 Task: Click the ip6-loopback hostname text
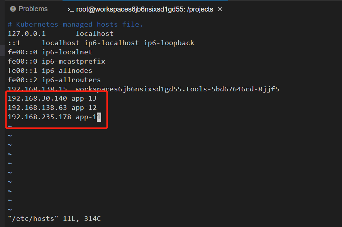click(169, 43)
